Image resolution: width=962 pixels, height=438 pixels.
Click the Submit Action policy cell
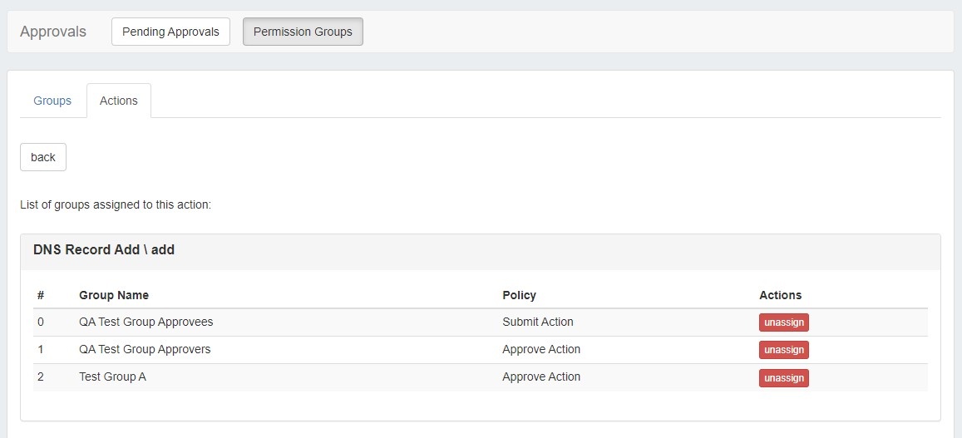(x=537, y=322)
